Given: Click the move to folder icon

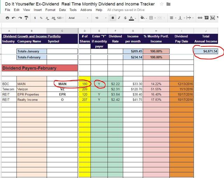Looking at the screenshot, I should pyautogui.click(x=168, y=4).
